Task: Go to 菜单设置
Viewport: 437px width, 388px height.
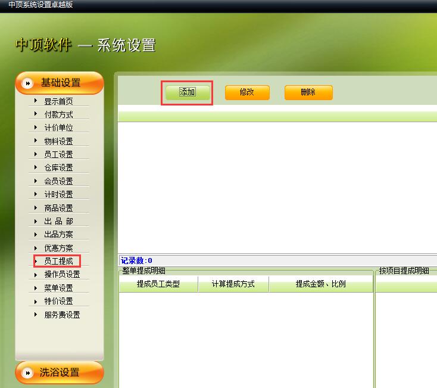Action: (58, 288)
